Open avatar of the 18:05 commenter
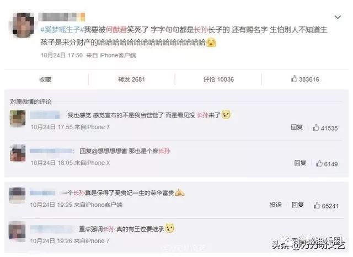 tap(18, 153)
